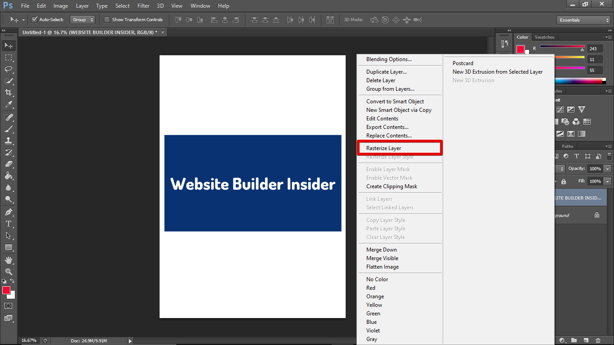
Task: Choose Rasterize Layer from context menu
Action: click(x=383, y=148)
